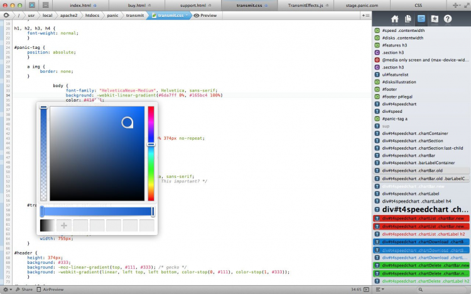
Task: Click the help question mark icon
Action: point(447,19)
